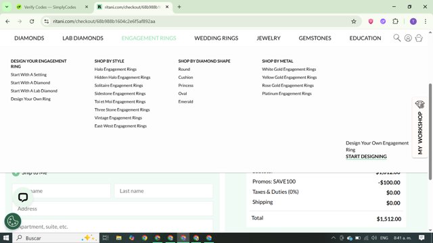Click the Buscar taskbar search box
This screenshot has width=433, height=243.
[55, 238]
